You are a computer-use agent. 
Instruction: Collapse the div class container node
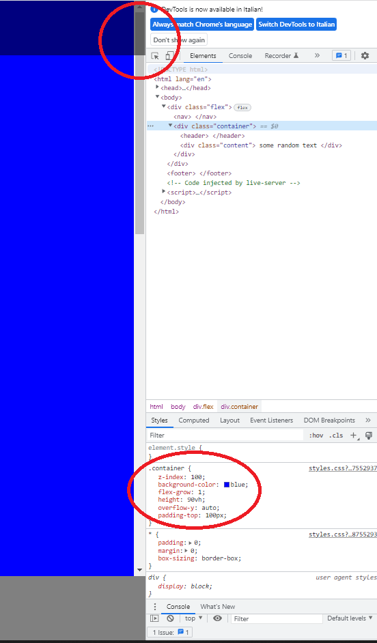pyautogui.click(x=171, y=126)
